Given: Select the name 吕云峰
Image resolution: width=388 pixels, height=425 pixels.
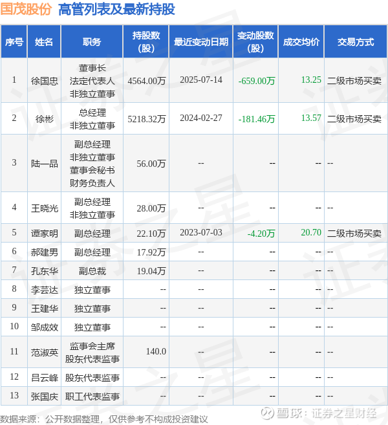Looking at the screenshot, I should click(x=44, y=378).
